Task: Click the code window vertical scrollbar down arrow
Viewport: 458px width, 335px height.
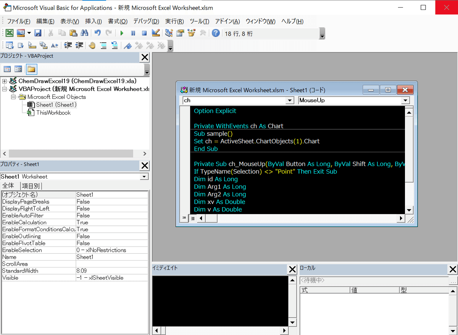Action: click(409, 210)
